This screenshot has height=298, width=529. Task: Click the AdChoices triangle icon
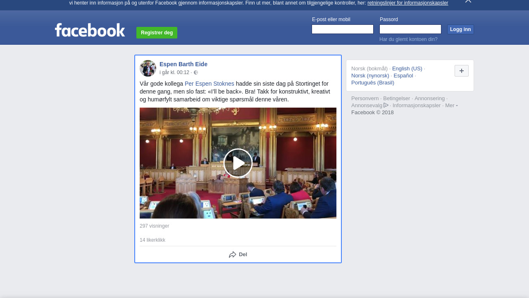click(x=386, y=105)
